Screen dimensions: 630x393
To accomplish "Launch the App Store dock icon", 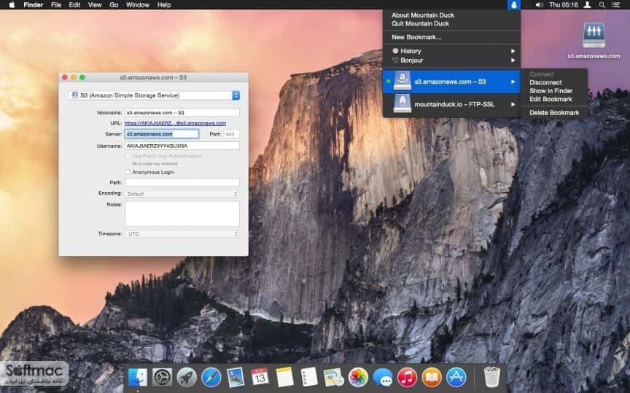I will 456,378.
